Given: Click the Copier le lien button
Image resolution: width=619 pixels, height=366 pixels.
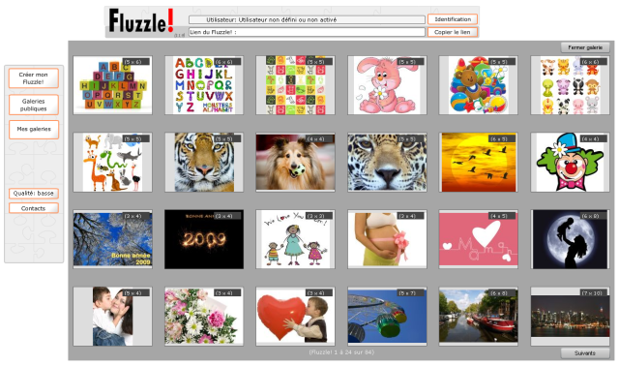Looking at the screenshot, I should point(453,32).
